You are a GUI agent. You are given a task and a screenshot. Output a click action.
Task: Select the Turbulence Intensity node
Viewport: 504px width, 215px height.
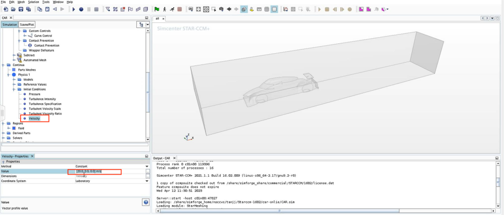(42, 99)
